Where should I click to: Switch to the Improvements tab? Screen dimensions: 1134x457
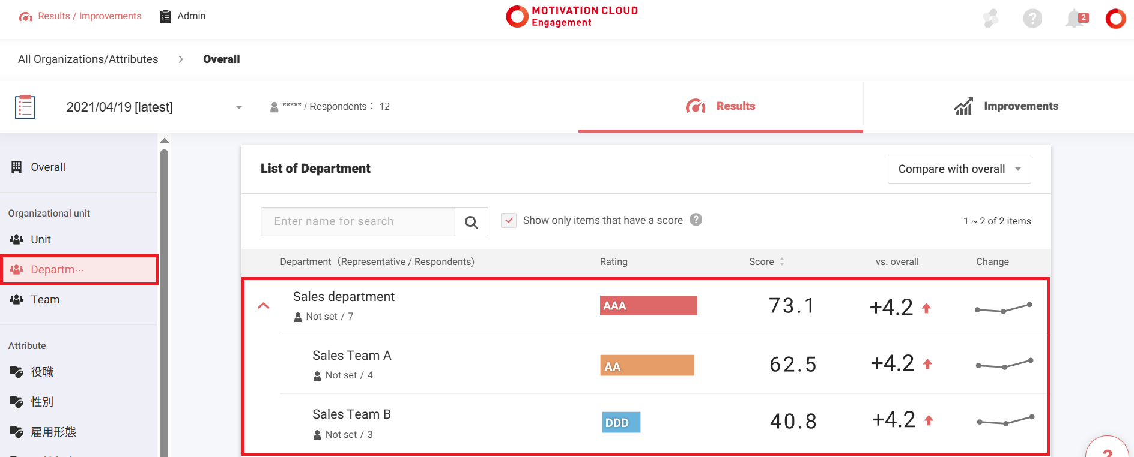click(1006, 106)
